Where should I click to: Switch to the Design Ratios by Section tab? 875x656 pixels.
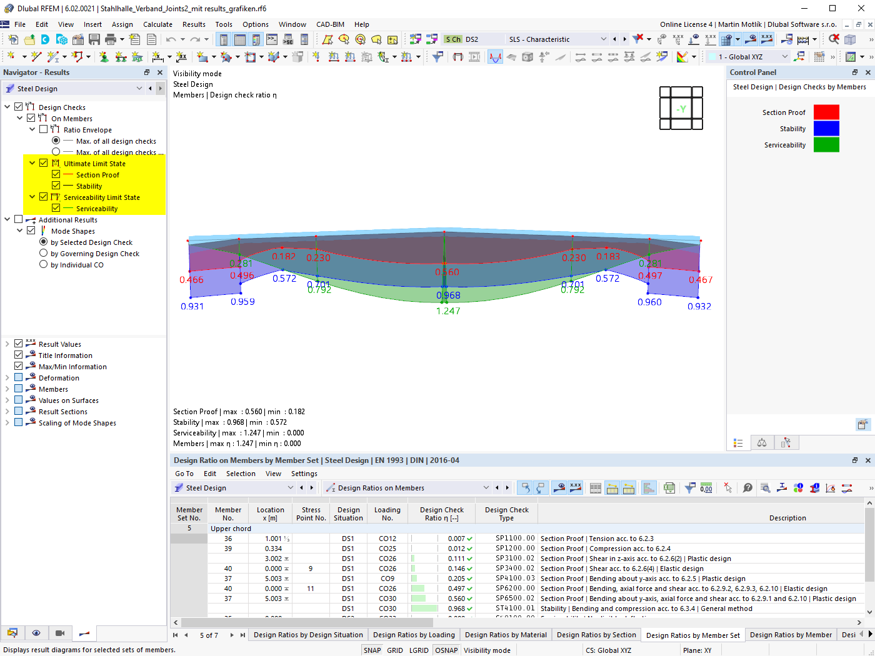click(x=596, y=634)
